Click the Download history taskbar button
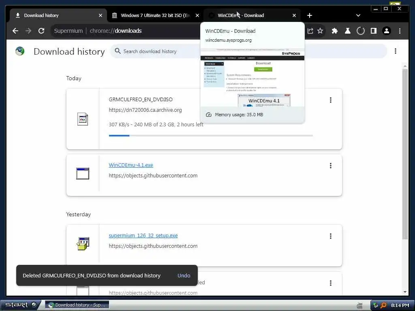415x311 pixels. tap(77, 305)
